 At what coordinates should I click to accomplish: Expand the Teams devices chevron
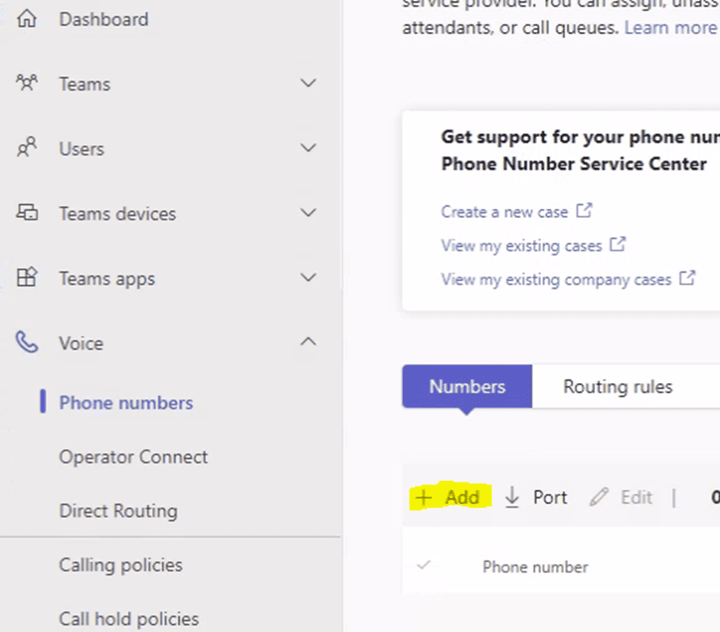pyautogui.click(x=308, y=214)
